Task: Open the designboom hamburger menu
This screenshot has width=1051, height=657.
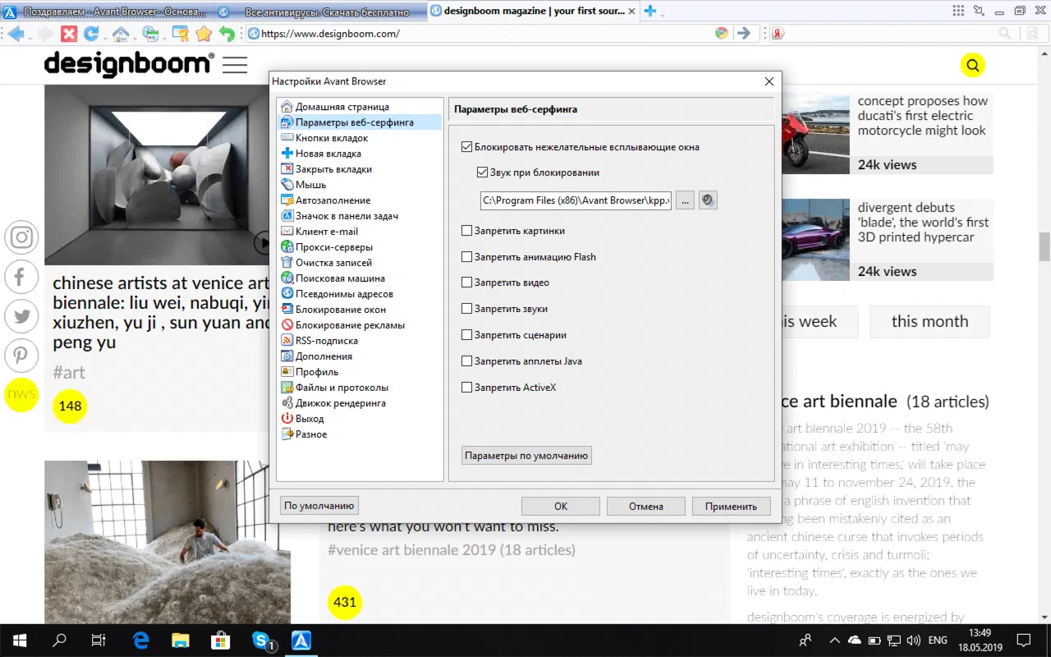Action: click(x=235, y=65)
